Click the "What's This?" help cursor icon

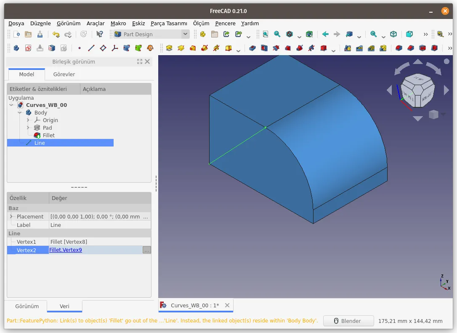pyautogui.click(x=100, y=35)
